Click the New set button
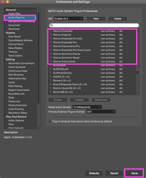 pyautogui.click(x=96, y=19)
